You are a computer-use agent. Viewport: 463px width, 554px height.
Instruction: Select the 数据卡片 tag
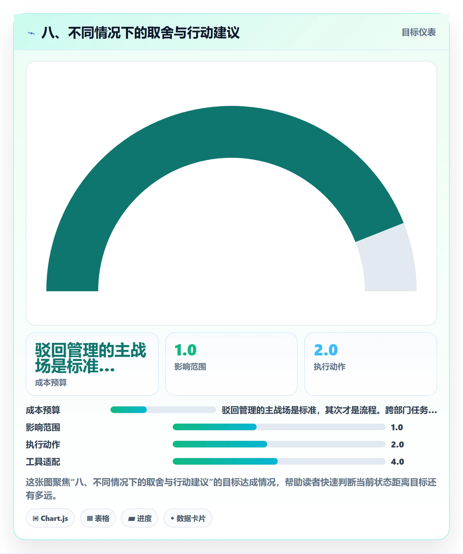(x=188, y=518)
